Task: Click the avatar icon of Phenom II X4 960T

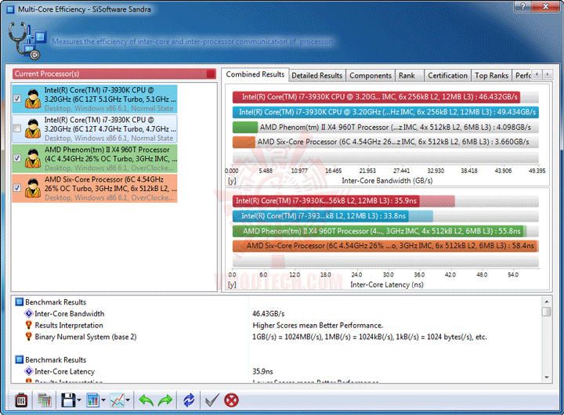Action: [33, 159]
